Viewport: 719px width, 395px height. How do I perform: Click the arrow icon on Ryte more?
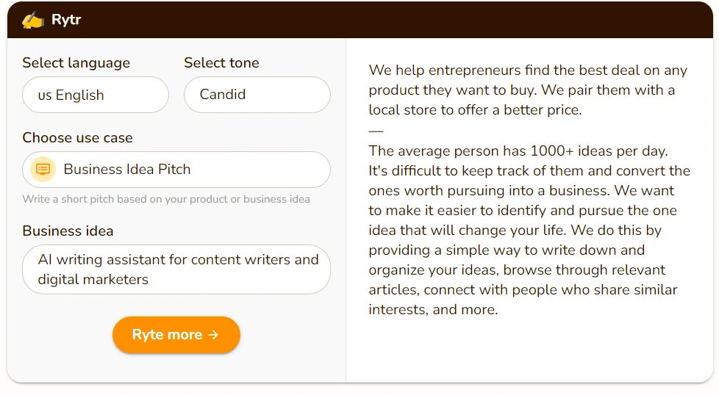[213, 335]
